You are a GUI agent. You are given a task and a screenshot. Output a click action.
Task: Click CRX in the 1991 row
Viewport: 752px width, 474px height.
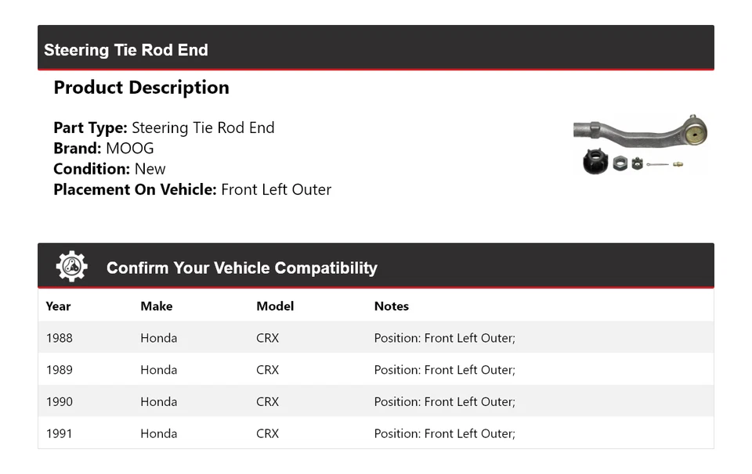[x=267, y=433]
